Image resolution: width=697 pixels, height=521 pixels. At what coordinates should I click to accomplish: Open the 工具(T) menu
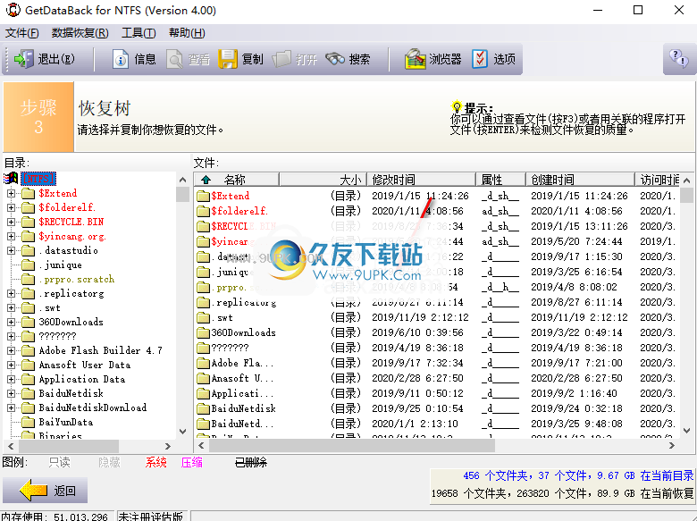139,33
